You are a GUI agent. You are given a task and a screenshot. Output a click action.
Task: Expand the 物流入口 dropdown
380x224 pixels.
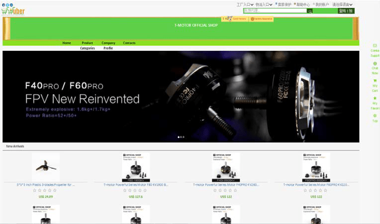pyautogui.click(x=264, y=4)
